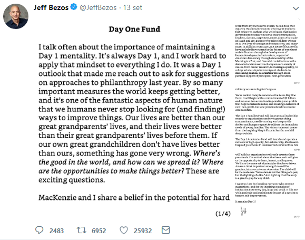Open the Jeff Bezos display name link
Viewport: 305px width, 240px height.
(x=51, y=7)
